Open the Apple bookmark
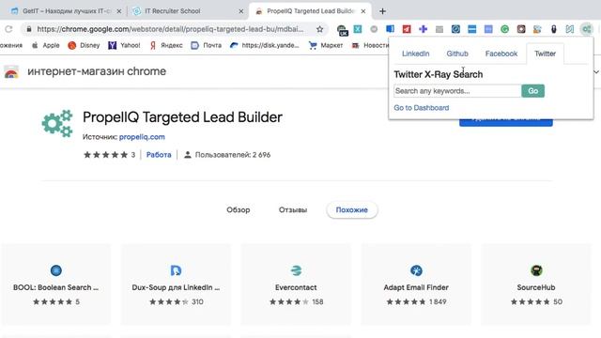Image resolution: width=601 pixels, height=338 pixels. (46, 45)
